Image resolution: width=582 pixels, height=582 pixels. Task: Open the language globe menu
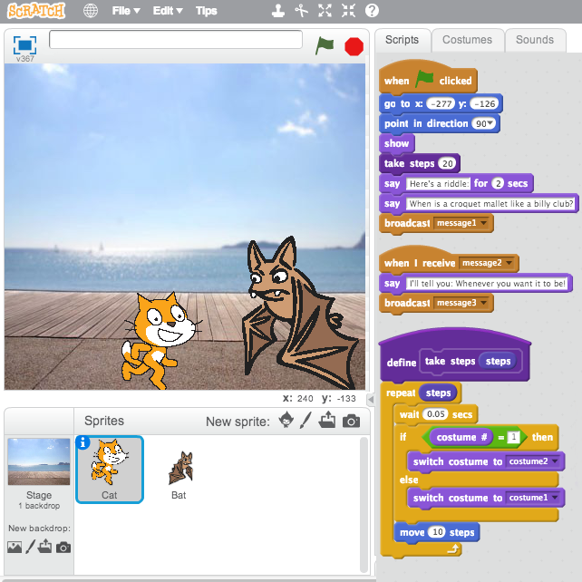(91, 11)
